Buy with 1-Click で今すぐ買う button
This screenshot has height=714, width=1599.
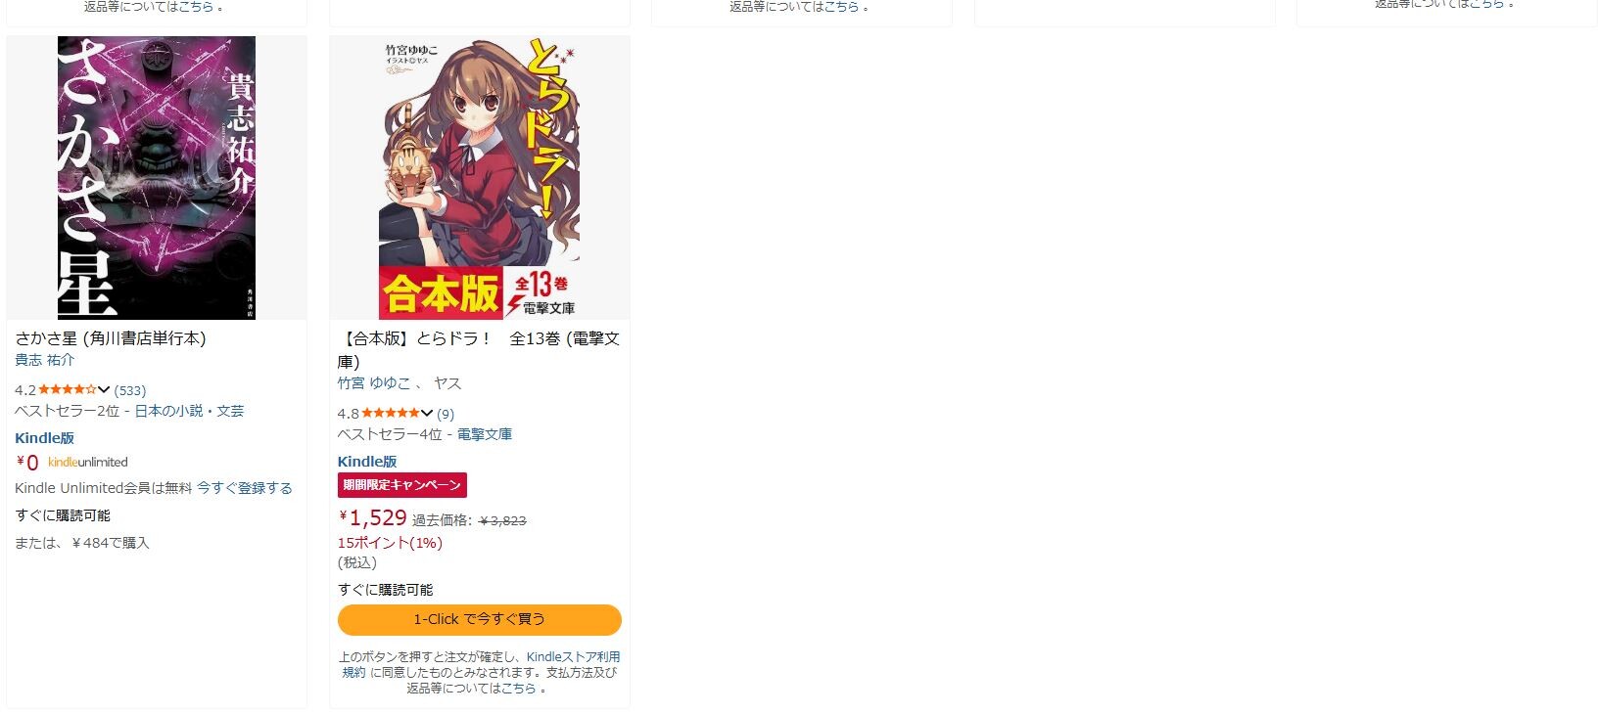point(480,619)
